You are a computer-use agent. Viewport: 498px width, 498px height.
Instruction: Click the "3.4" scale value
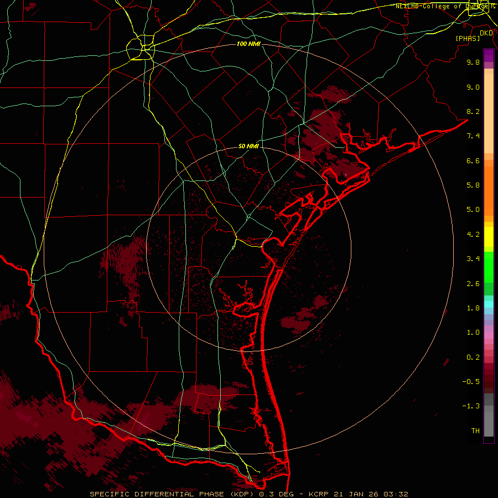[473, 259]
